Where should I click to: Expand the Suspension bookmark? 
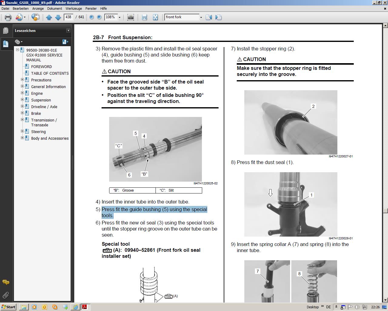point(22,100)
